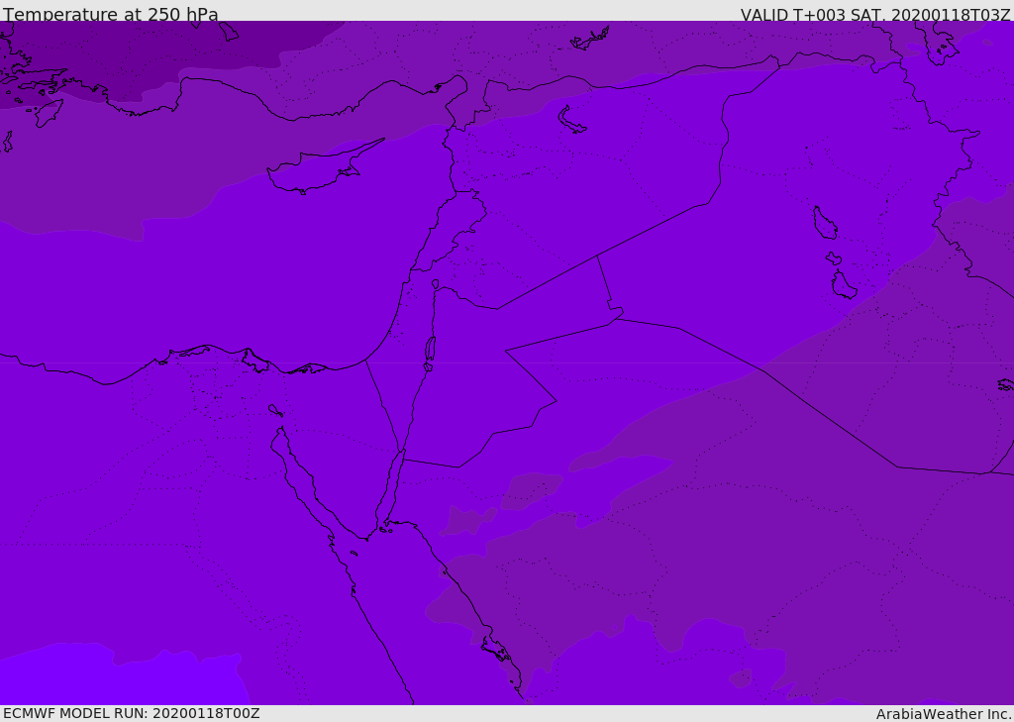This screenshot has height=722, width=1014.
Task: Click the bright violet region at the bottom-left
Action: point(123,676)
